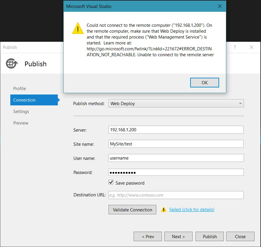Click the Publish globe icon
This screenshot has width=261, height=247.
[x=12, y=64]
